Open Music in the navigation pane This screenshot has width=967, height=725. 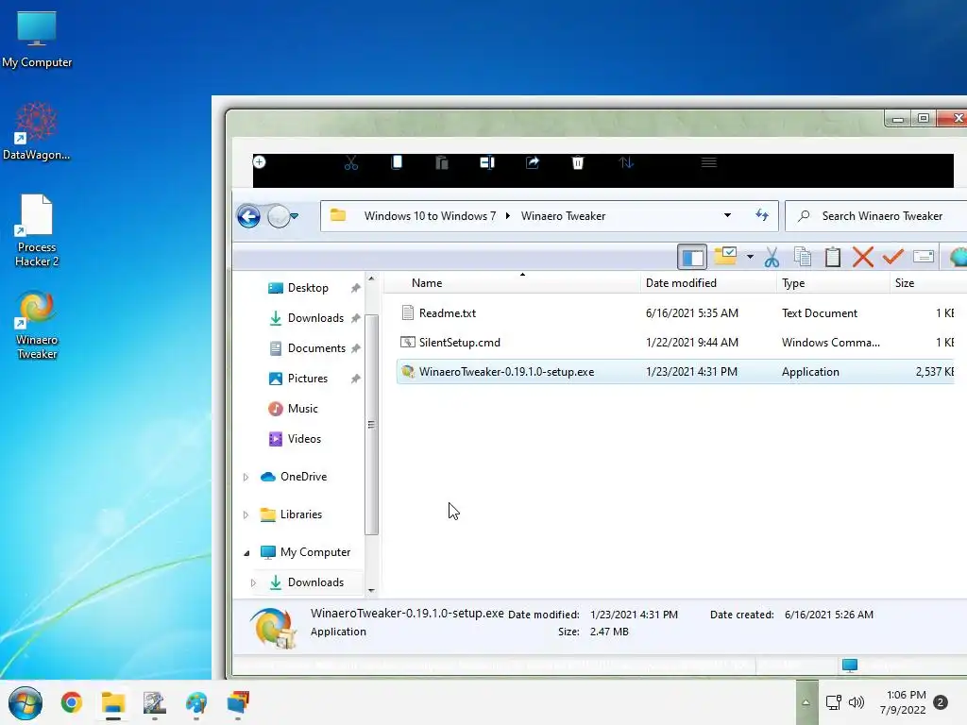302,409
